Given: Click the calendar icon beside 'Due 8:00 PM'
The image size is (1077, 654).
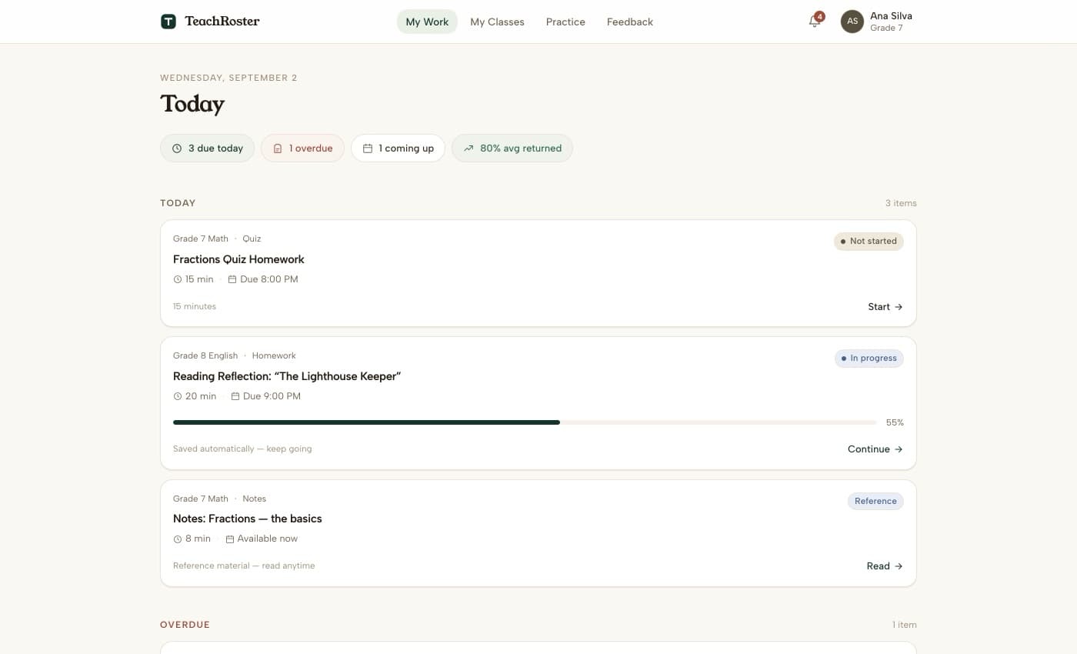Looking at the screenshot, I should click(232, 279).
